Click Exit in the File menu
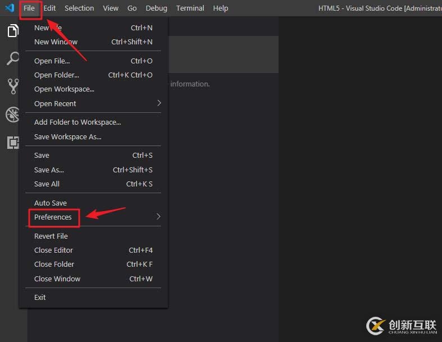 pos(93,298)
